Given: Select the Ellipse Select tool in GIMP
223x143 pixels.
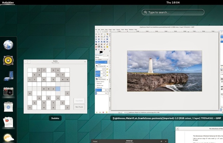Looking at the screenshot, I should coord(99,34).
